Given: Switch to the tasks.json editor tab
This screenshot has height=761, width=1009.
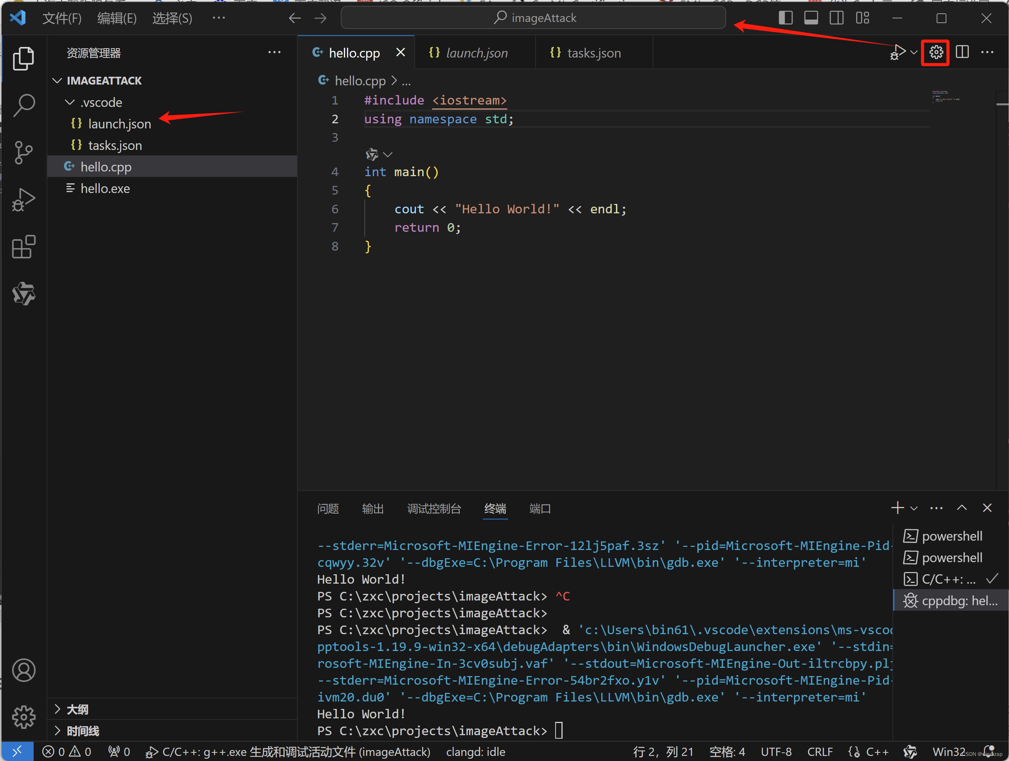Looking at the screenshot, I should tap(594, 53).
